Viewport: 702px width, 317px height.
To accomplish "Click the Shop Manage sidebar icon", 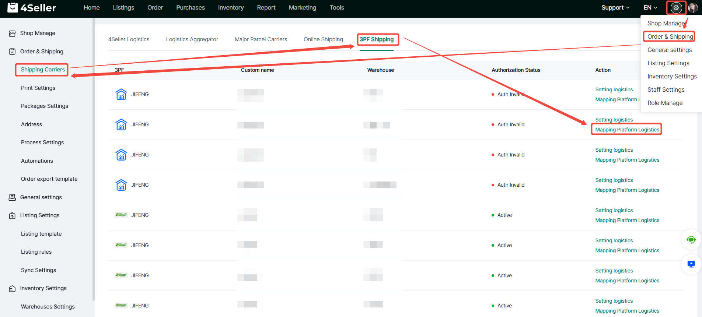I will pos(12,34).
